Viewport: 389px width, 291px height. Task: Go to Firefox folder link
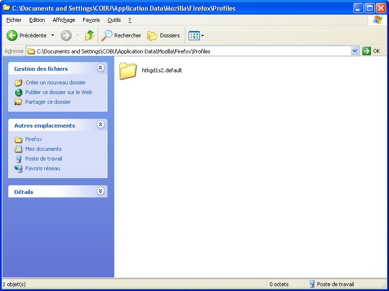pos(34,139)
